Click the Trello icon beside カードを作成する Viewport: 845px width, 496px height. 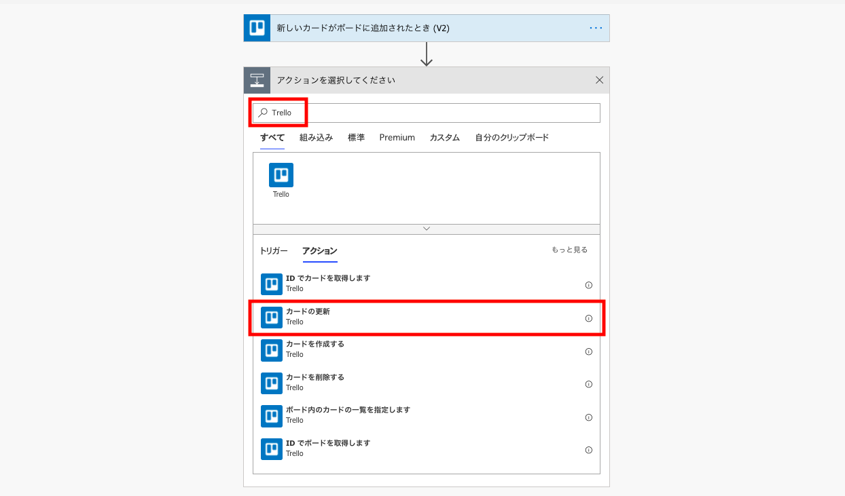[272, 349]
